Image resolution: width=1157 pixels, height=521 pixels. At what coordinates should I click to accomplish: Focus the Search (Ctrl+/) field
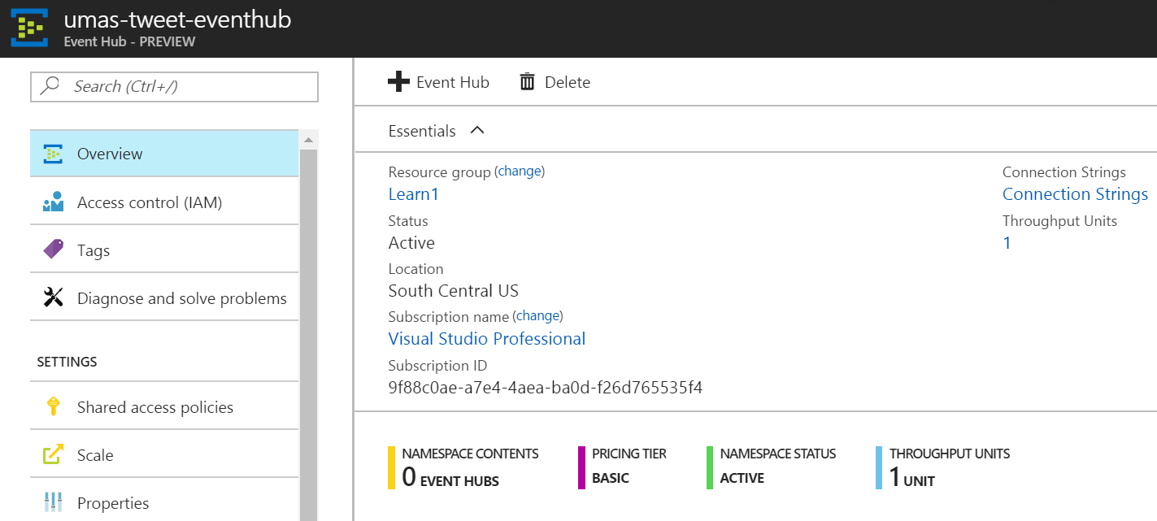(x=174, y=86)
